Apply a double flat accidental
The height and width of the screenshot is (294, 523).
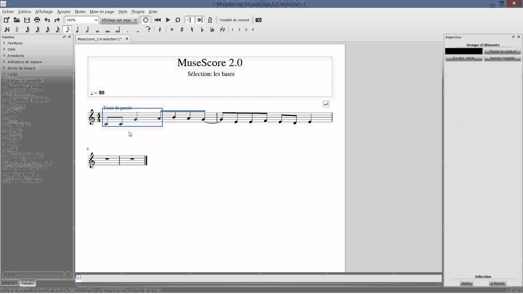212,29
